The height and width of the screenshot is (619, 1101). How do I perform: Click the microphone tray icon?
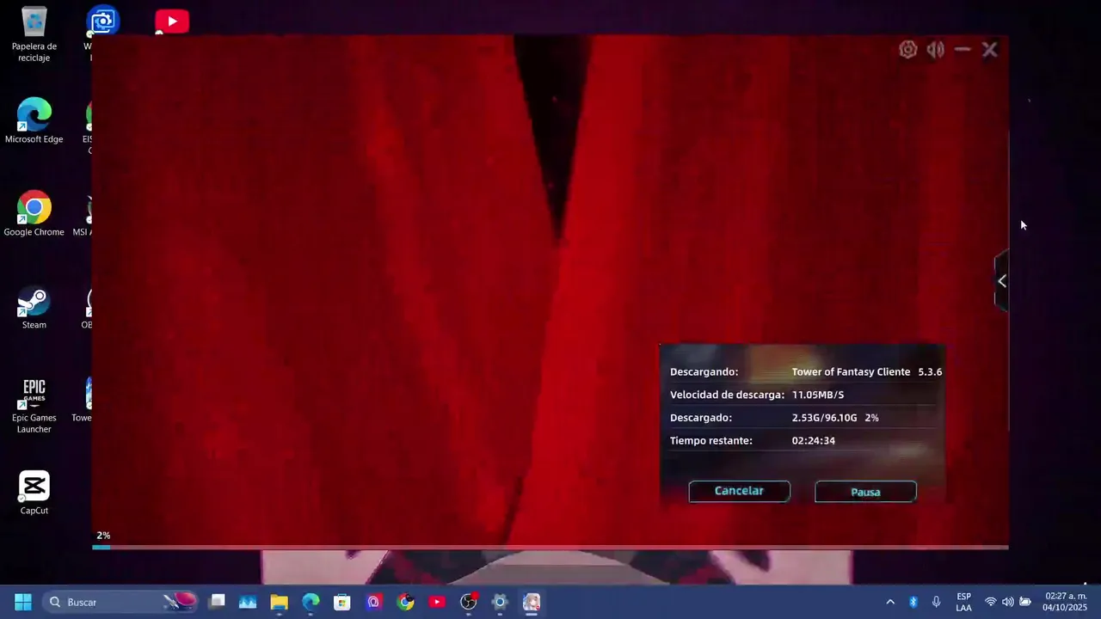(936, 602)
